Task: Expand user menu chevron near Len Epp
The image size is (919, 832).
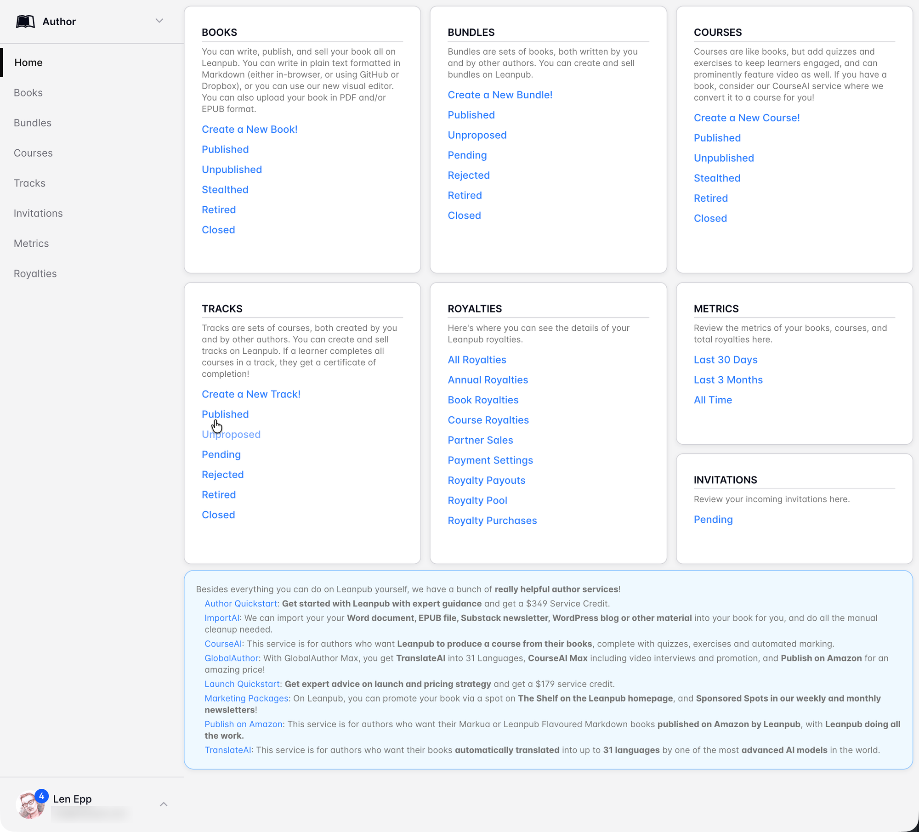Action: click(x=163, y=804)
